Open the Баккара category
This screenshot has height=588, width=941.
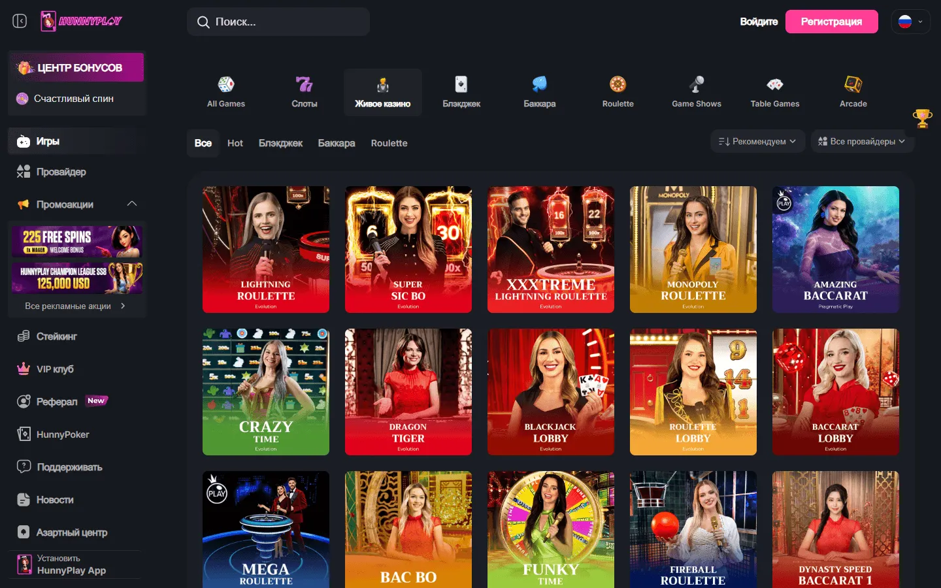click(x=540, y=92)
